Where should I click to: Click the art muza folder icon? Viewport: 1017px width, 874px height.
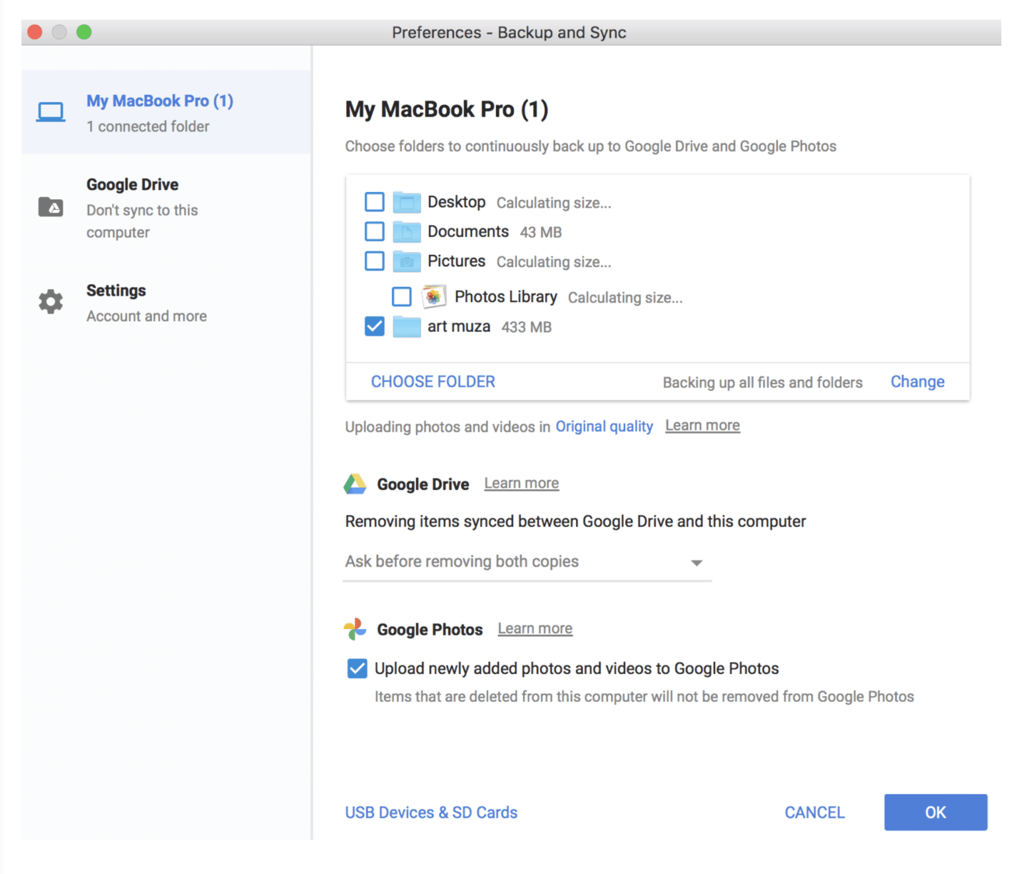point(407,326)
